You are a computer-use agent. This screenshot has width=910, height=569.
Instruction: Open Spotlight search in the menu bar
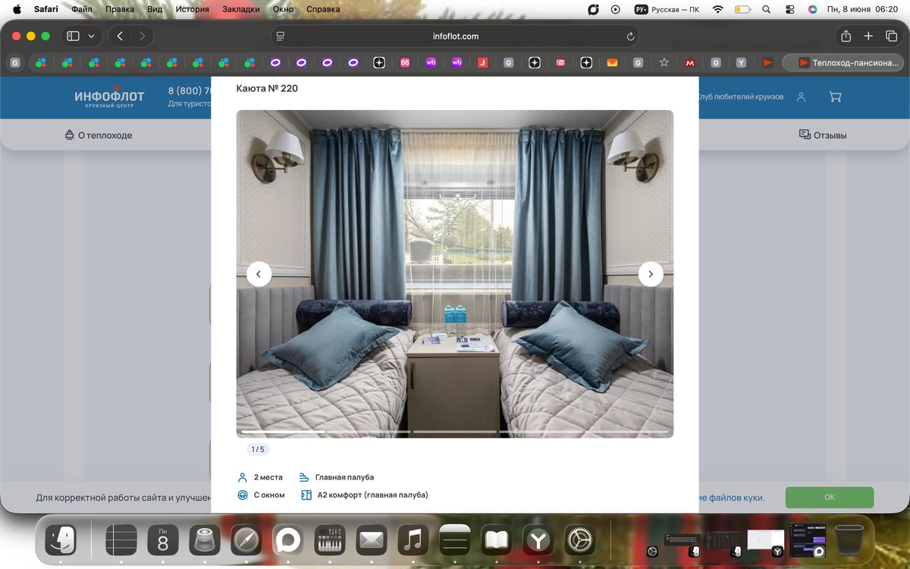[x=766, y=9]
